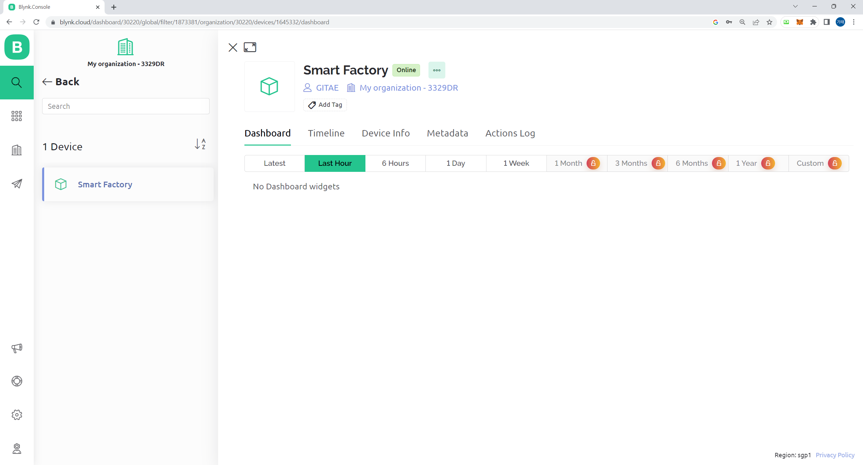
Task: Open the lifebuoy help icon
Action: (x=17, y=381)
